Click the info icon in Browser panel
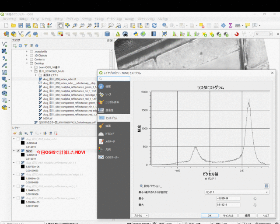280x224 pixels. (37, 46)
